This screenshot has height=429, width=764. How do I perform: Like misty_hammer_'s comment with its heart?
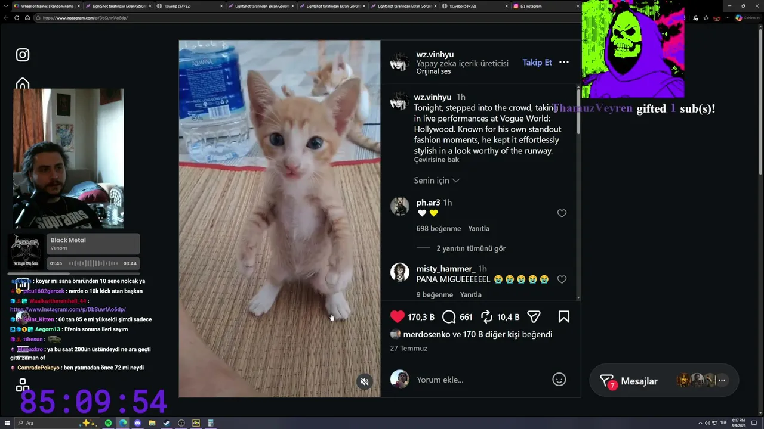click(562, 279)
